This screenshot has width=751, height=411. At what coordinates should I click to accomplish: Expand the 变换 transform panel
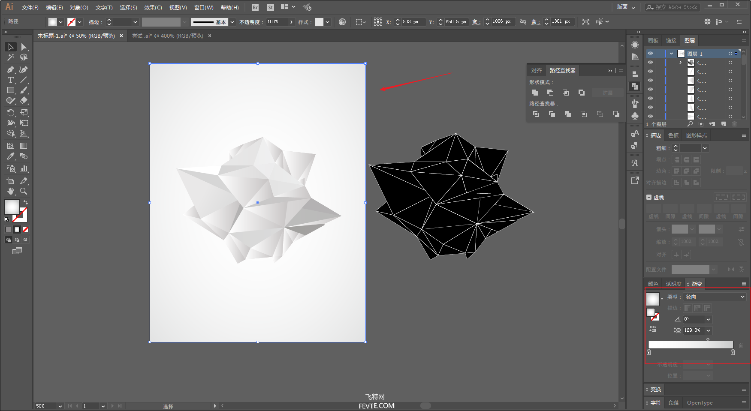(655, 390)
